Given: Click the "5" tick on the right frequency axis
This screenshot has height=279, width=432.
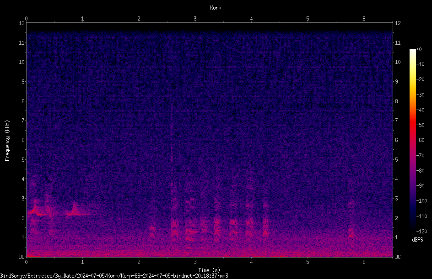Looking at the screenshot, I should (396, 159).
